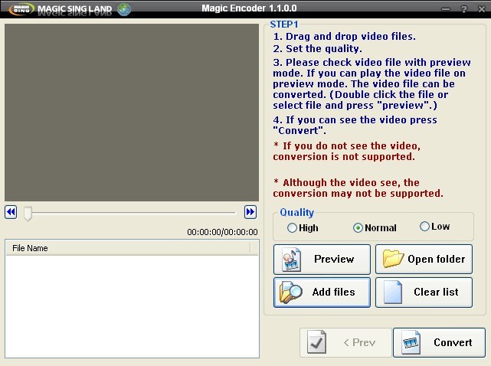Click the Open folder button
This screenshot has height=366, width=491.
(x=424, y=260)
